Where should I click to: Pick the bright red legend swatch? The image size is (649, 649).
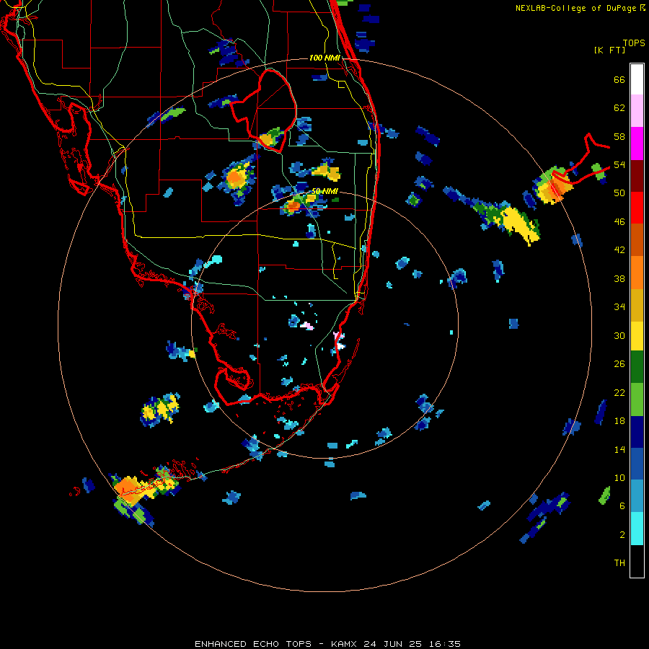[637, 208]
